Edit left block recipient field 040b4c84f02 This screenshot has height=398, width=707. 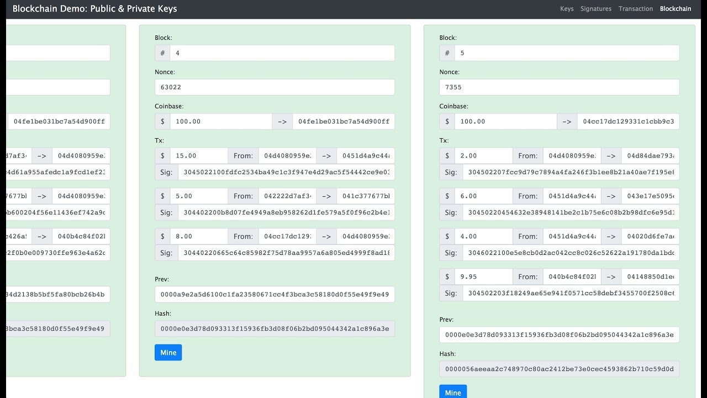[81, 236]
